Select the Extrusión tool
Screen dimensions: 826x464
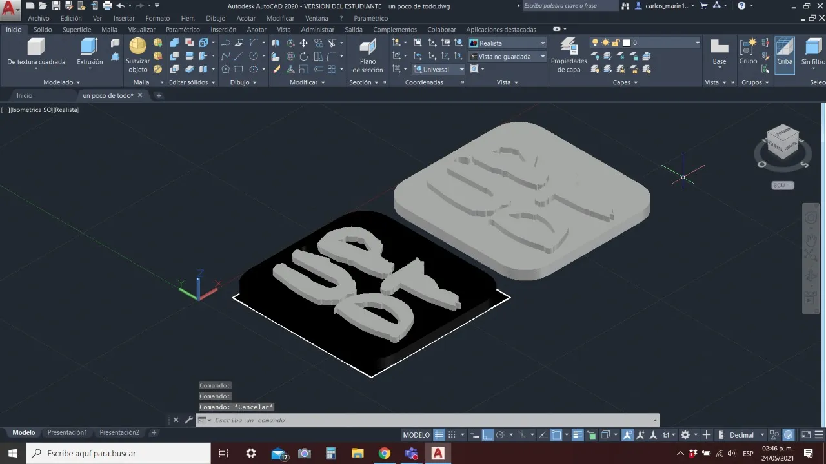(x=90, y=52)
